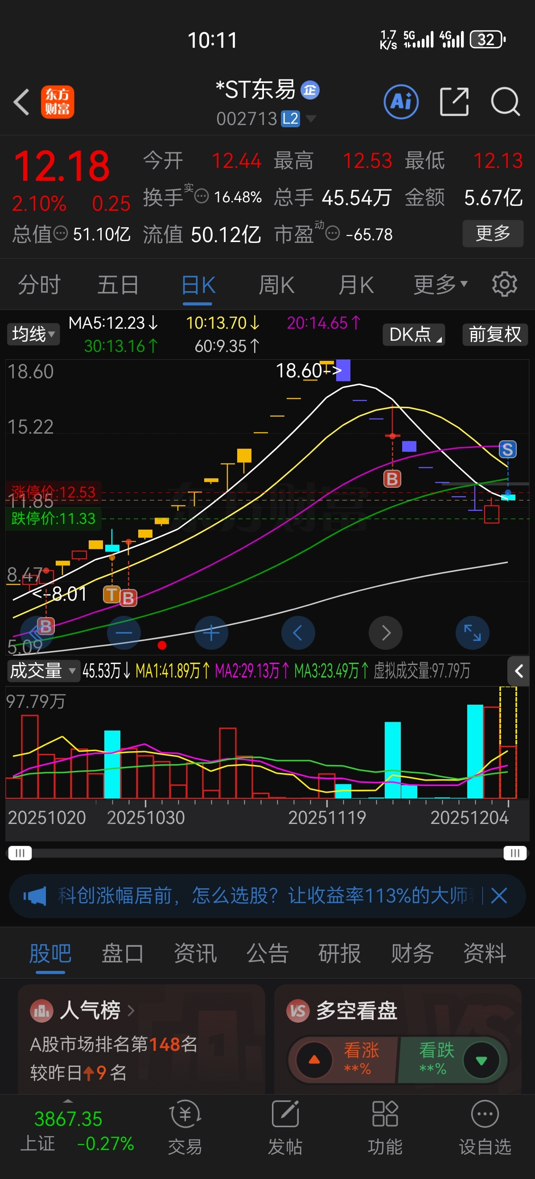
Task: Tap the blue 企 badge beside stock name
Action: point(310,90)
